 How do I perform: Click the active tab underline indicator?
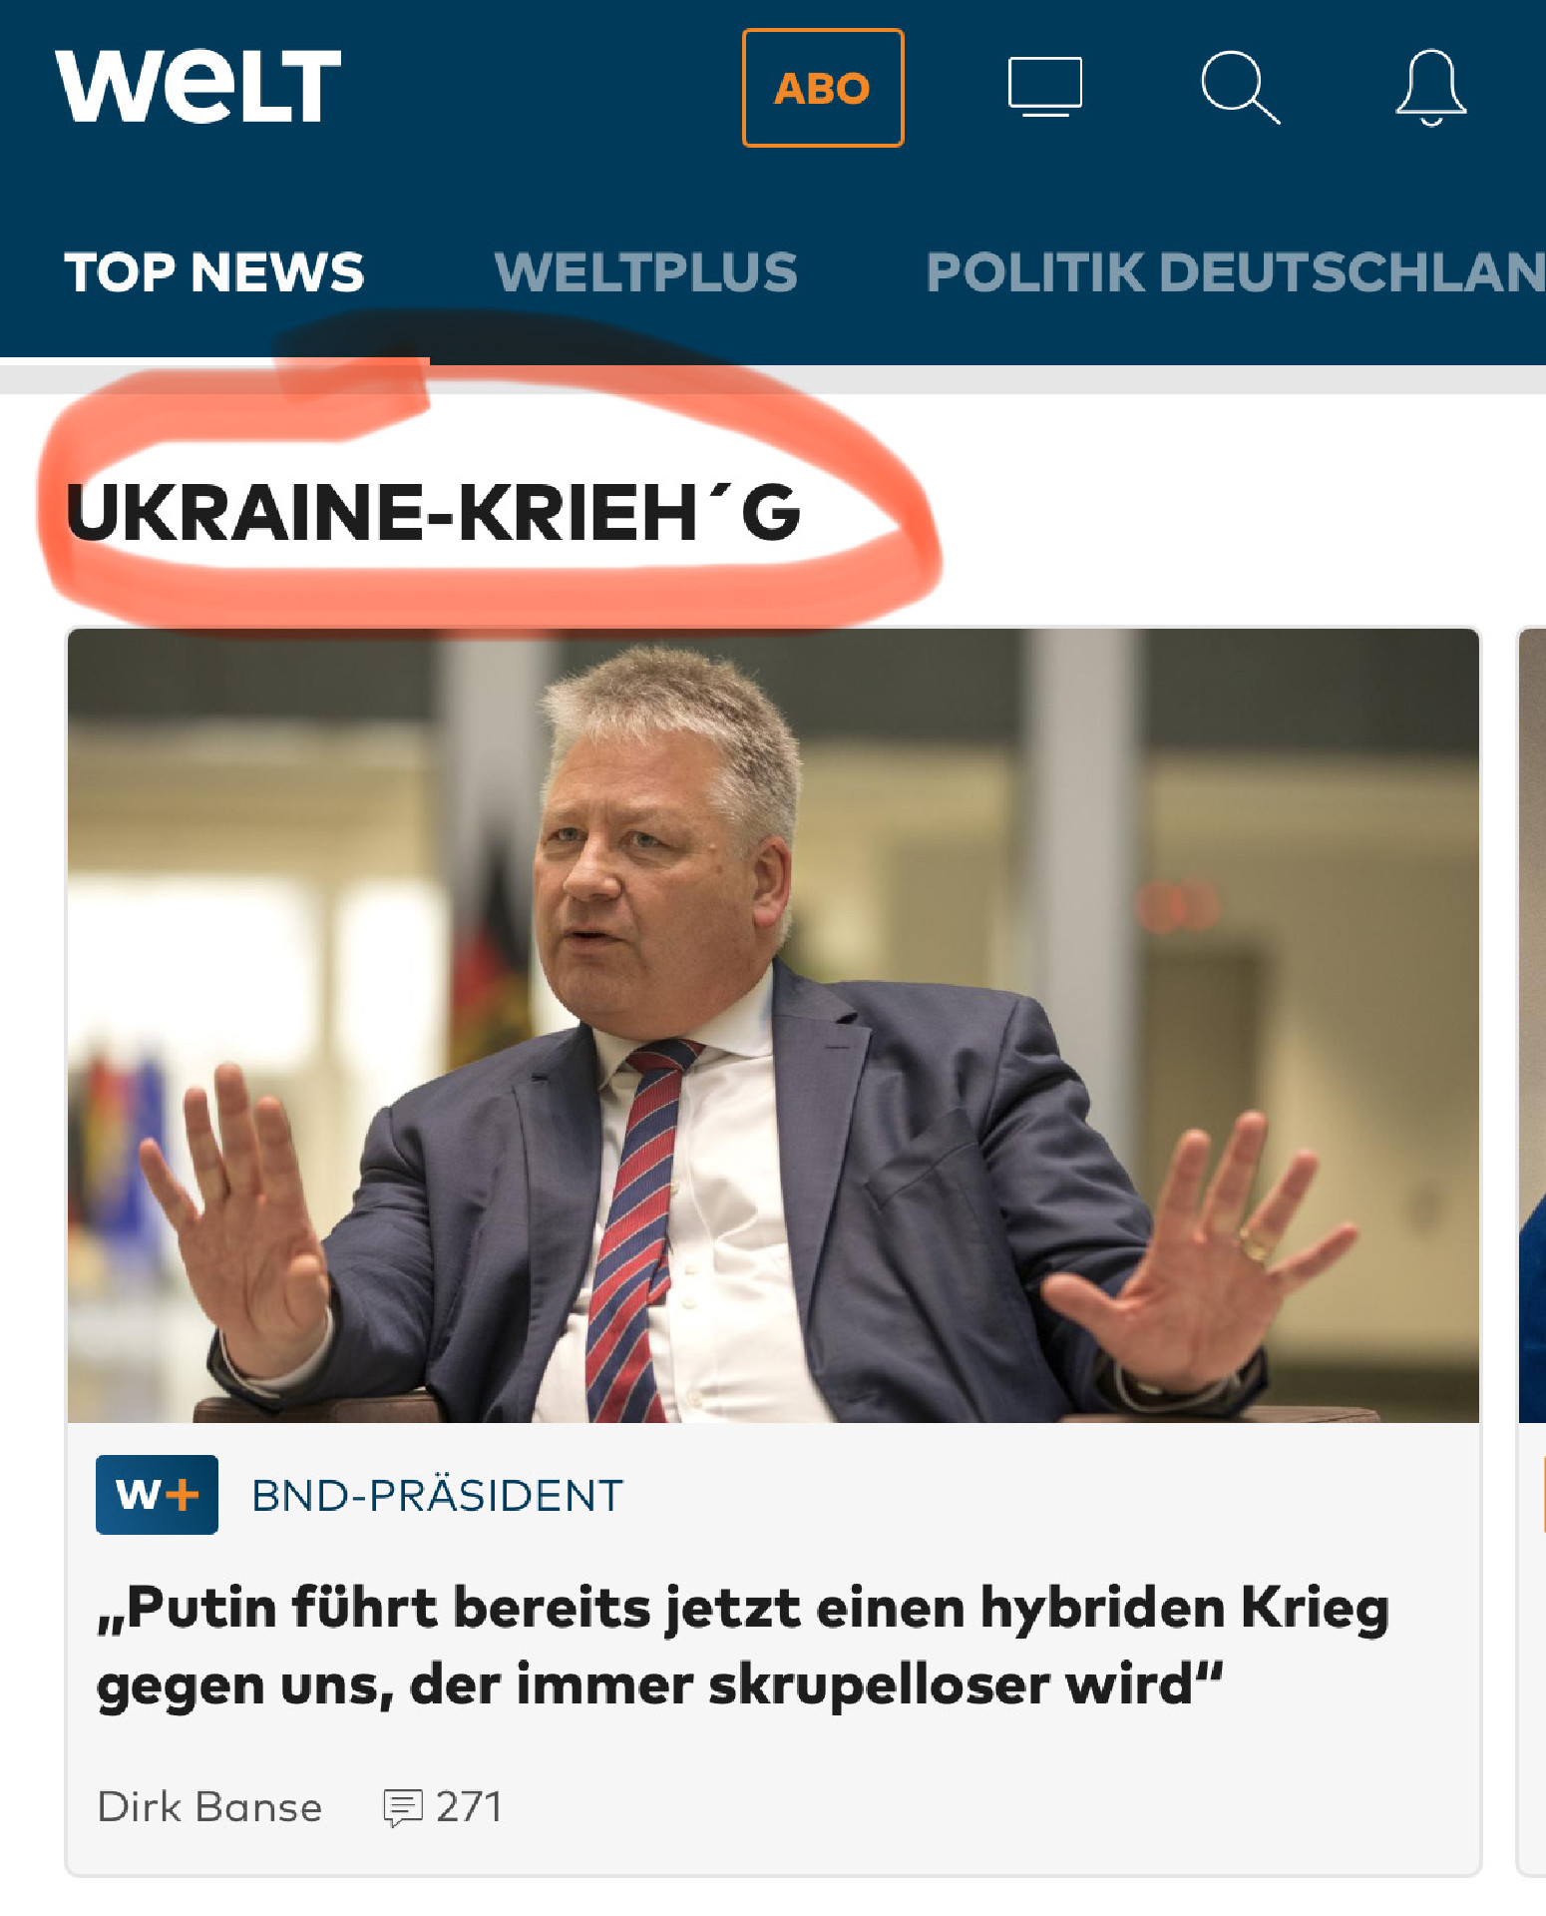214,358
